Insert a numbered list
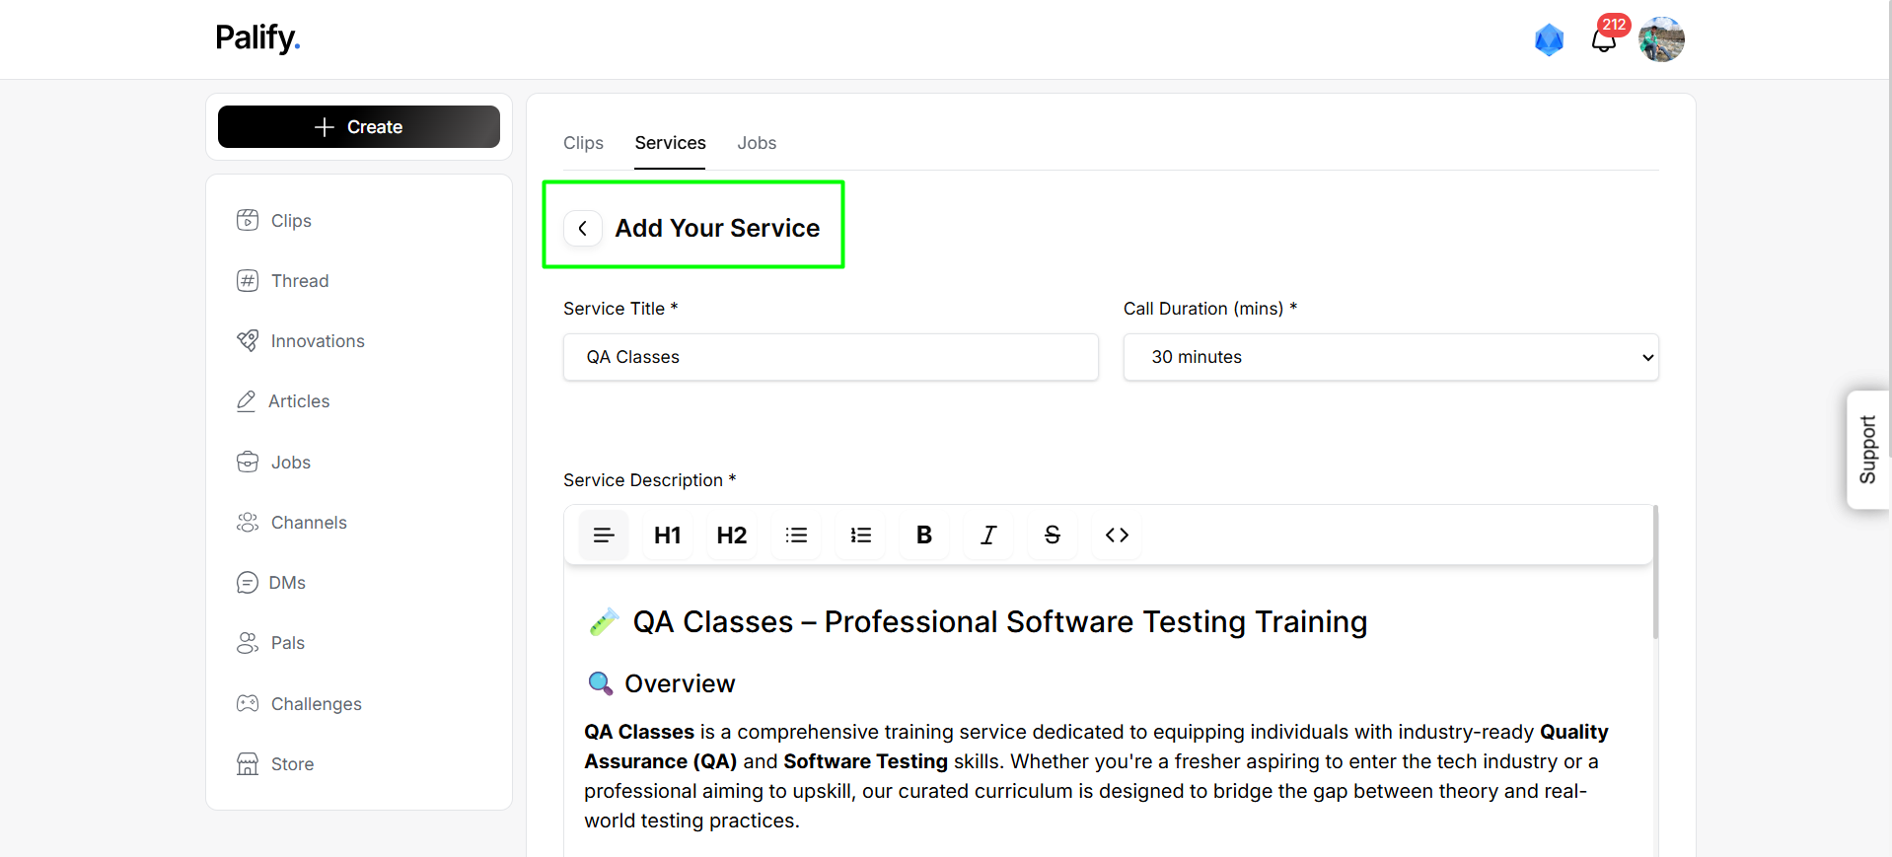Image resolution: width=1892 pixels, height=857 pixels. [860, 536]
